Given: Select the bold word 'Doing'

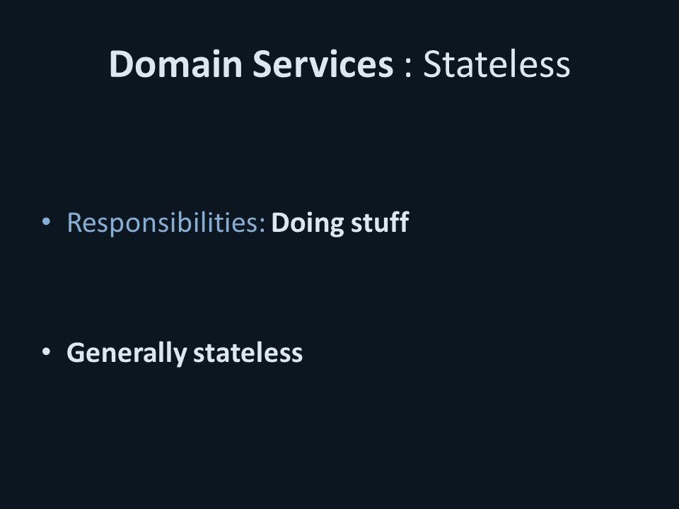Looking at the screenshot, I should [308, 223].
